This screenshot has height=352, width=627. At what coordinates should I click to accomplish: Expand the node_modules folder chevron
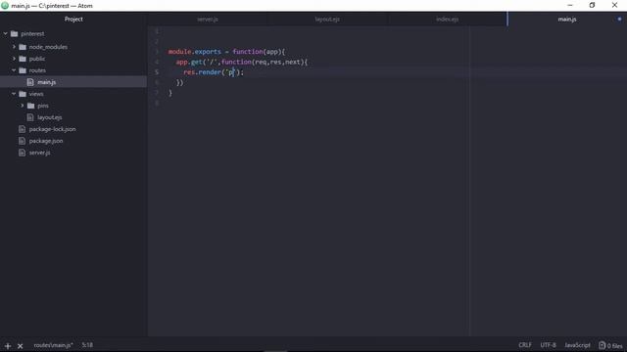click(x=14, y=47)
